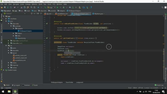
Task: Expand Gradle Scripts node
Action: pos(4,70)
